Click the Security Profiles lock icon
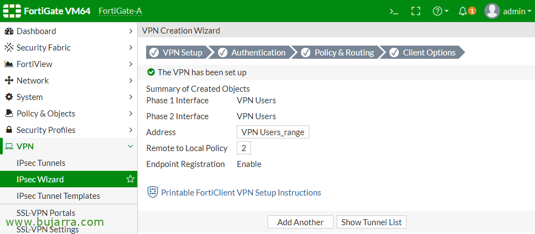The width and height of the screenshot is (535, 234). (9, 130)
